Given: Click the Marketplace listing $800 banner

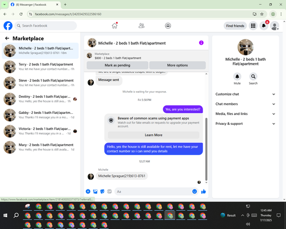Looking at the screenshot, I should click(x=146, y=56).
